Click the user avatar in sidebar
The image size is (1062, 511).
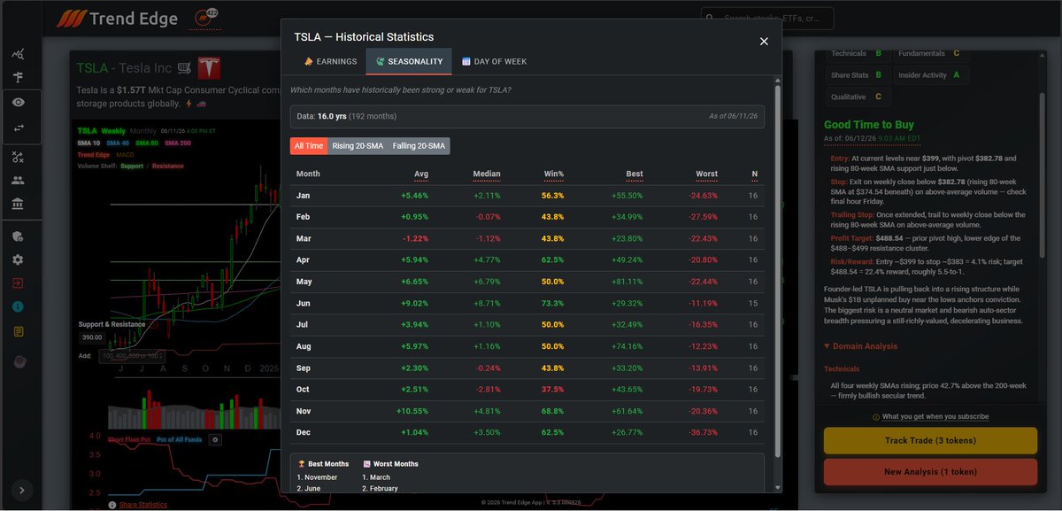tap(18, 362)
